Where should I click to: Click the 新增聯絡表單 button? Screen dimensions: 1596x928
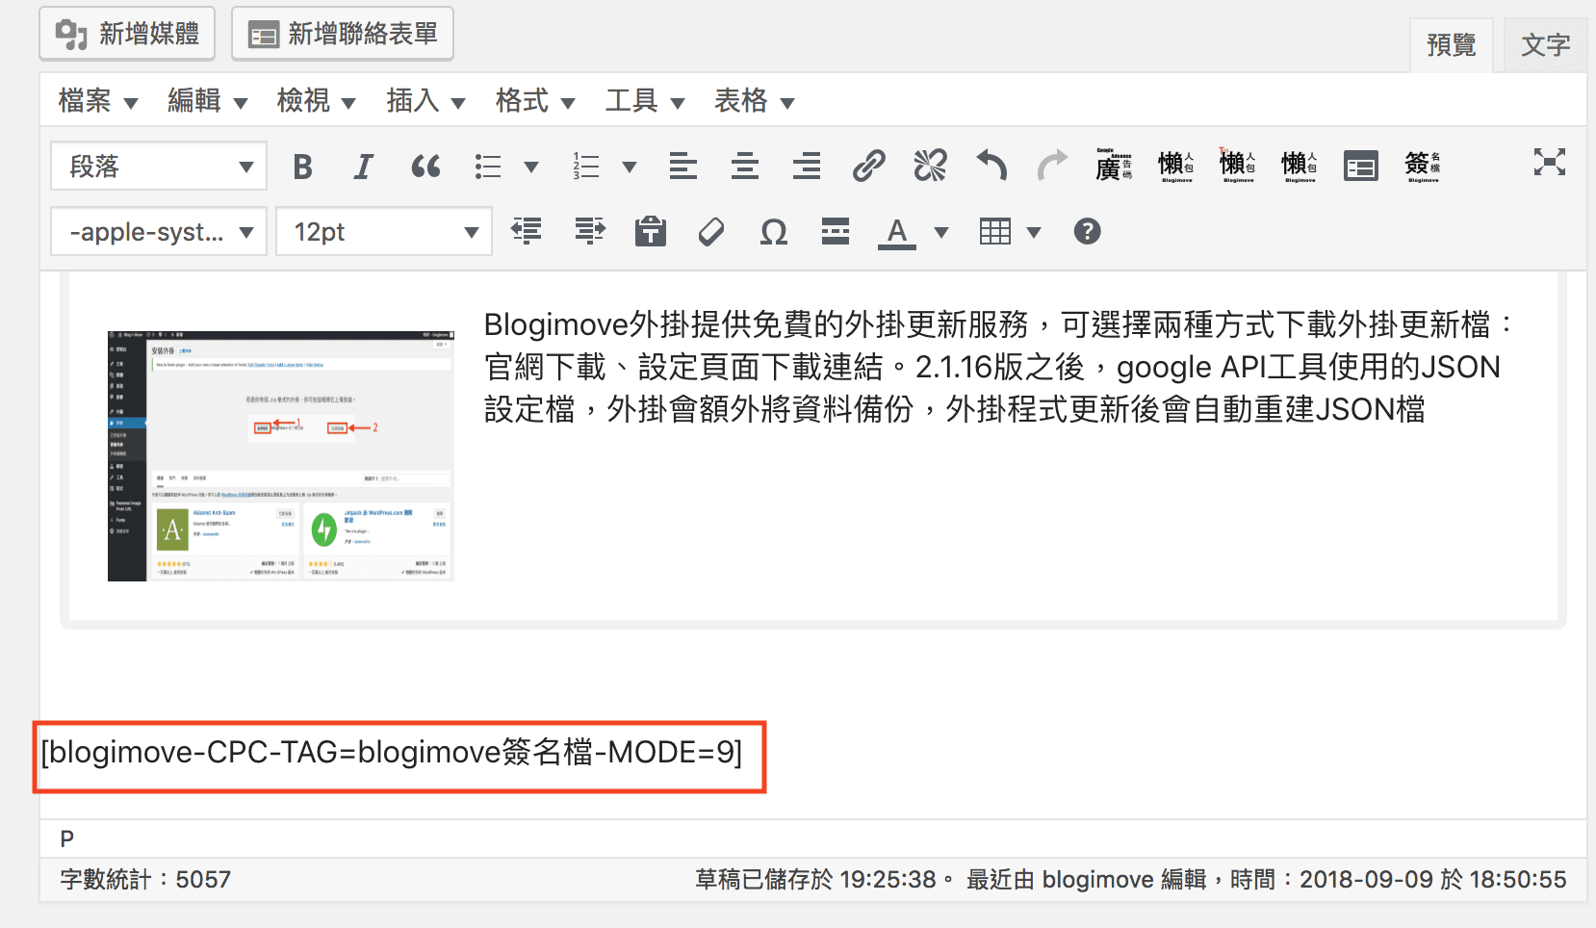343,34
